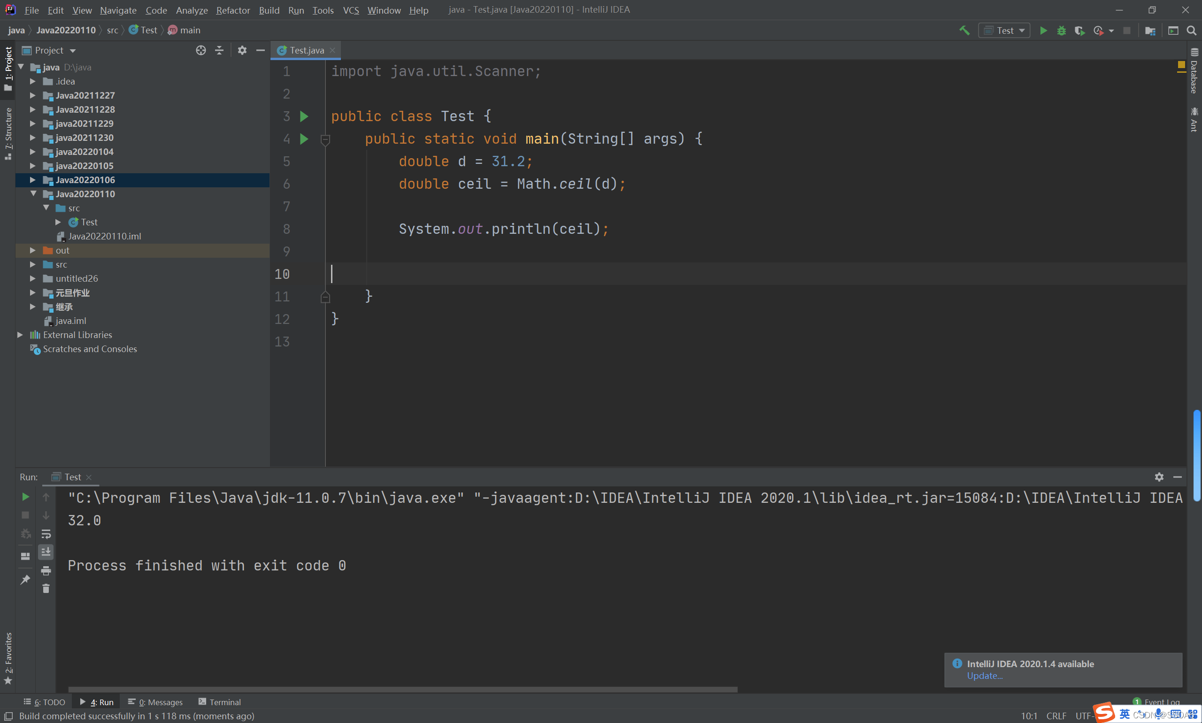Close the Test run tab
The height and width of the screenshot is (723, 1202).
pos(89,477)
